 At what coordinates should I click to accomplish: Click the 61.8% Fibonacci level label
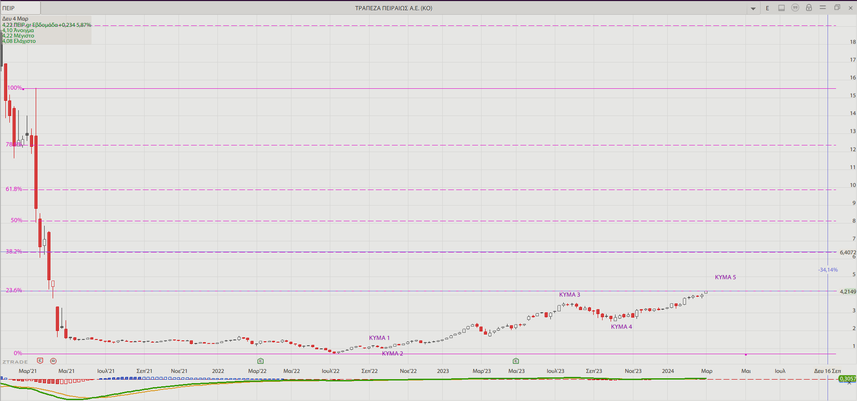coord(14,189)
